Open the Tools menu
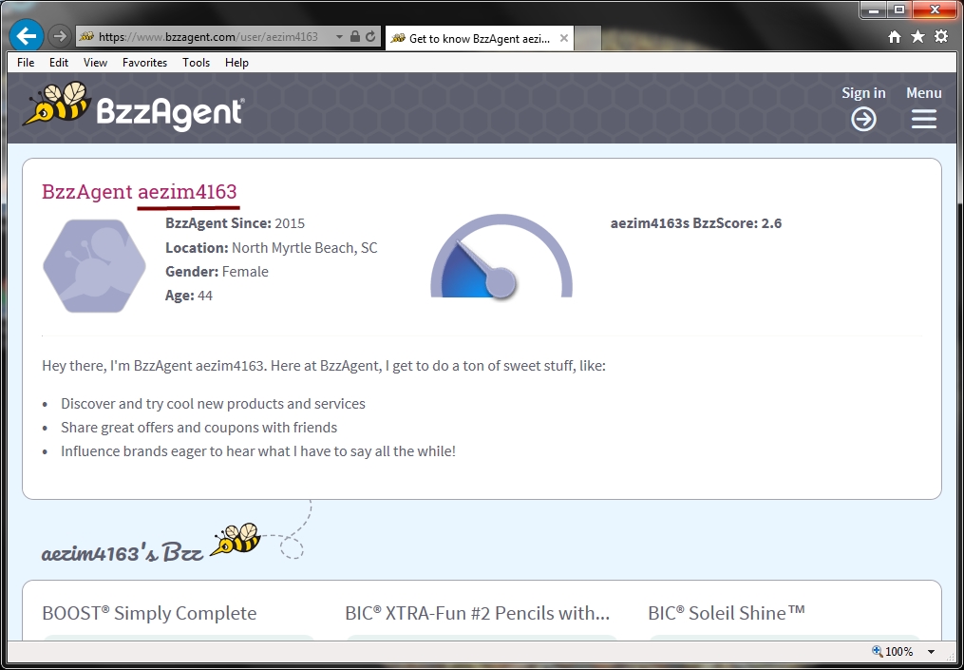 196,62
